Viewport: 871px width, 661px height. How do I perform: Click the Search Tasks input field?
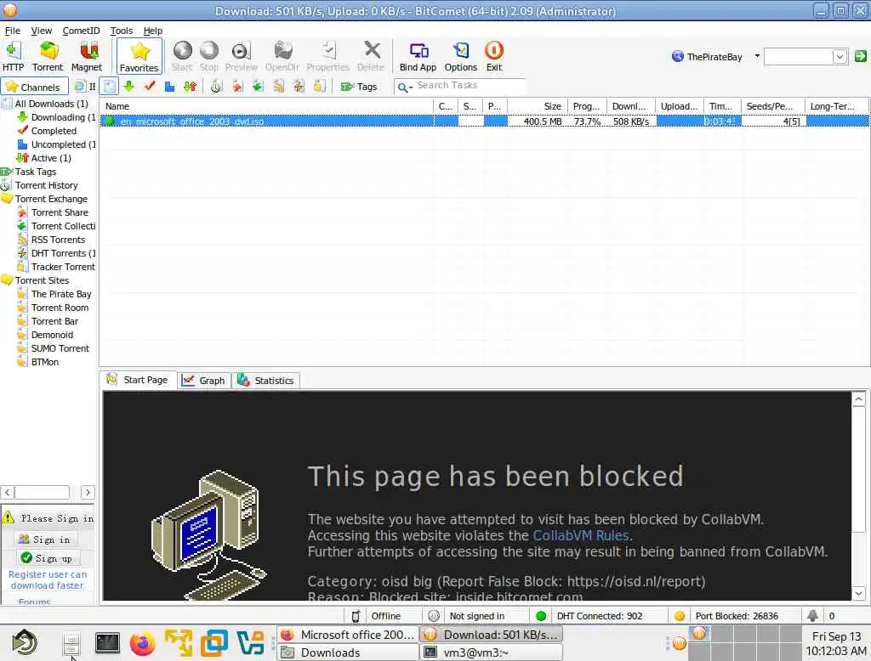(x=470, y=86)
